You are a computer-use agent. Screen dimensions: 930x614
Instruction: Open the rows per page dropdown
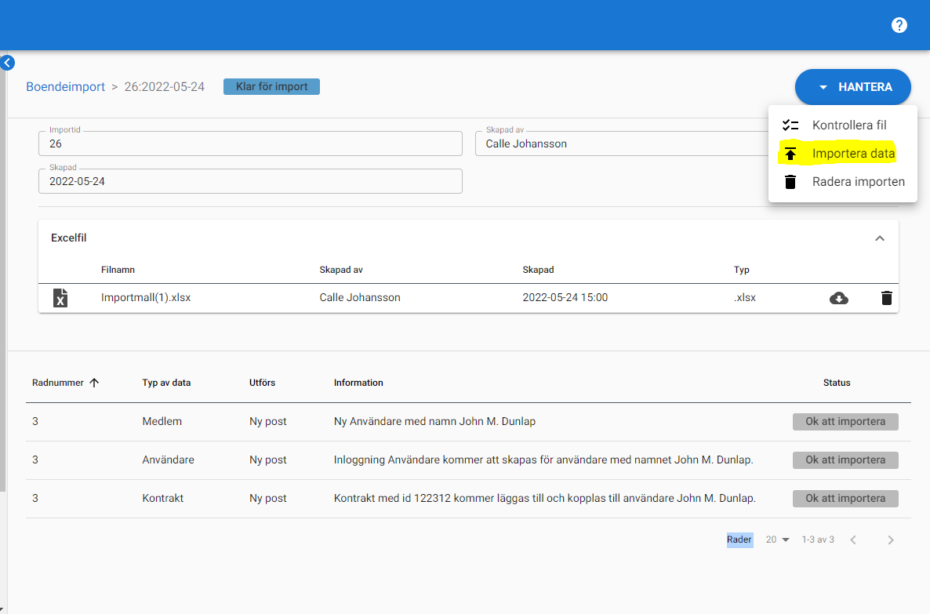777,540
